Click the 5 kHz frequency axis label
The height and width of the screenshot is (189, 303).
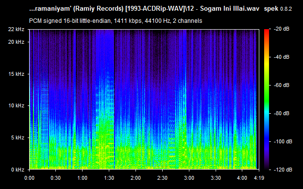[17, 137]
